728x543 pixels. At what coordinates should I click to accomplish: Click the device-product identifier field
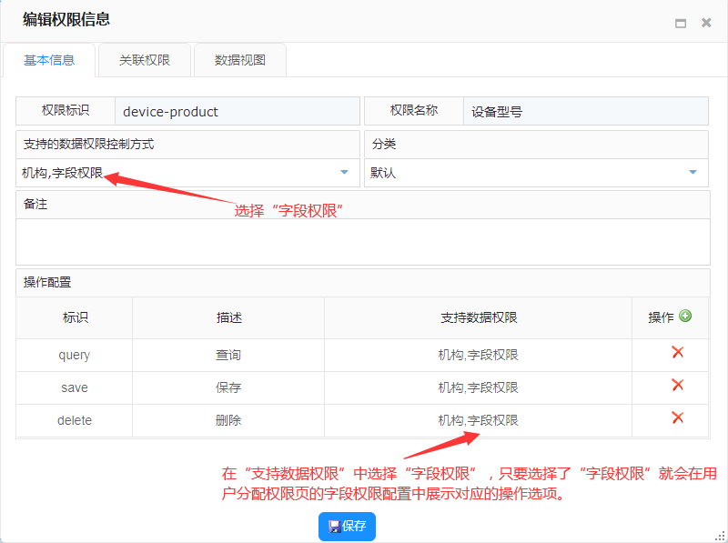click(238, 112)
